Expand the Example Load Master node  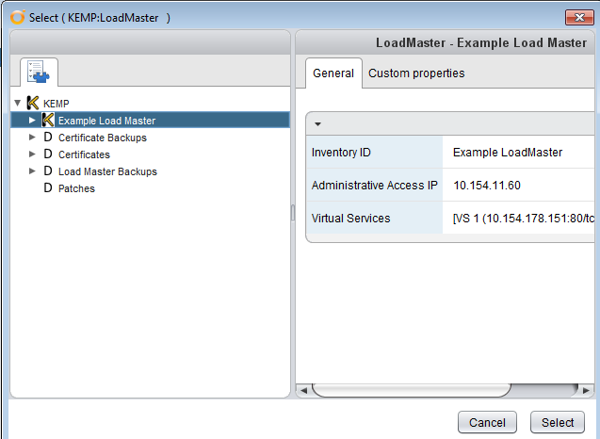32,121
